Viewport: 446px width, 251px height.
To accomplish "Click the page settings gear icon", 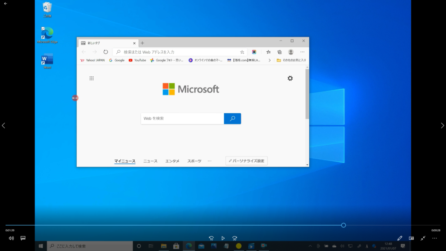I will point(290,78).
